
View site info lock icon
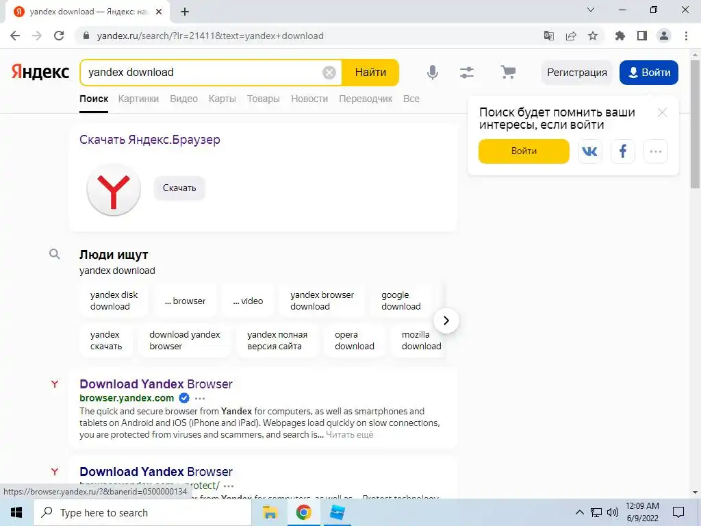(86, 36)
